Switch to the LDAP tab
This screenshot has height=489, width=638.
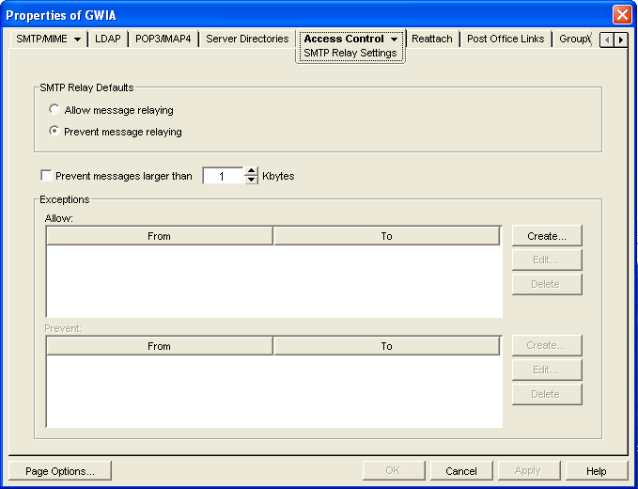[x=108, y=39]
